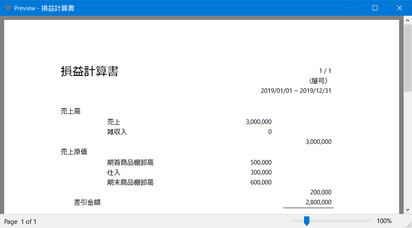Click the app icon in the title bar
This screenshot has height=228, width=412.
point(8,8)
